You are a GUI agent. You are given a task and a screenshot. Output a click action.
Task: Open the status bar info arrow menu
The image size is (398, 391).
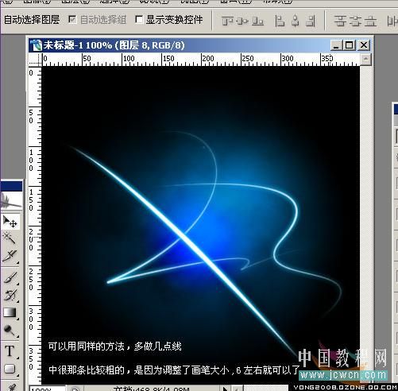[225, 389]
